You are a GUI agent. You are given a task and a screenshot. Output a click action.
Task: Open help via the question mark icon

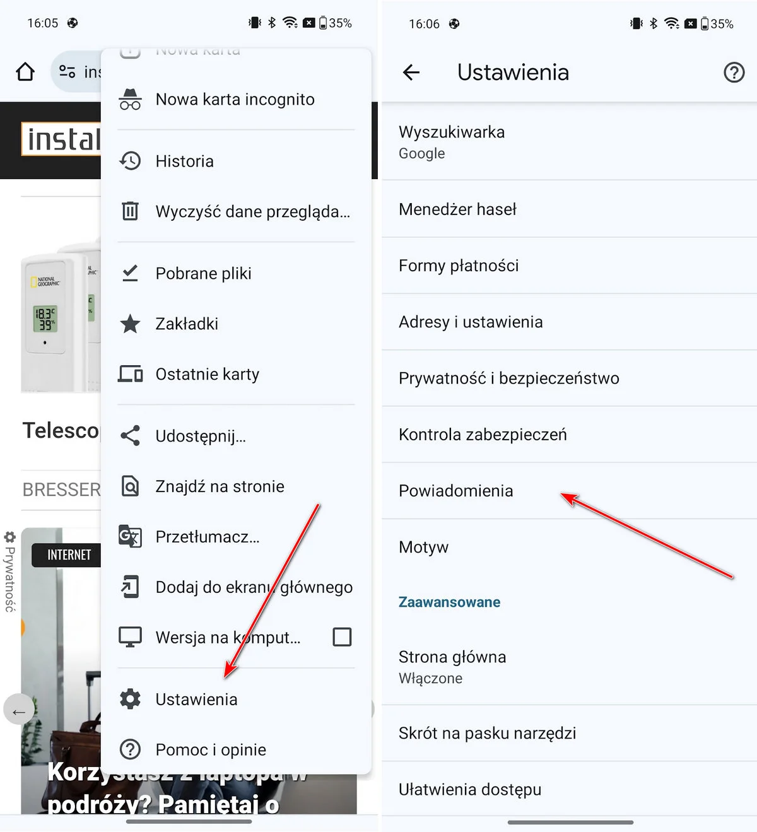[x=734, y=73]
